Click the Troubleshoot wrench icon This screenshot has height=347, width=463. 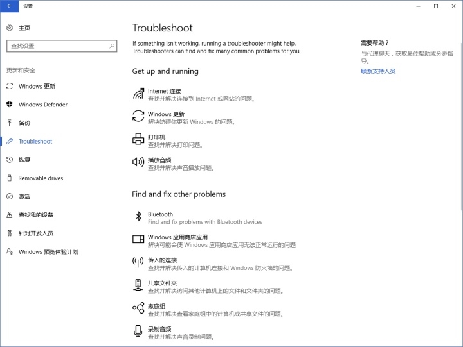(10, 141)
